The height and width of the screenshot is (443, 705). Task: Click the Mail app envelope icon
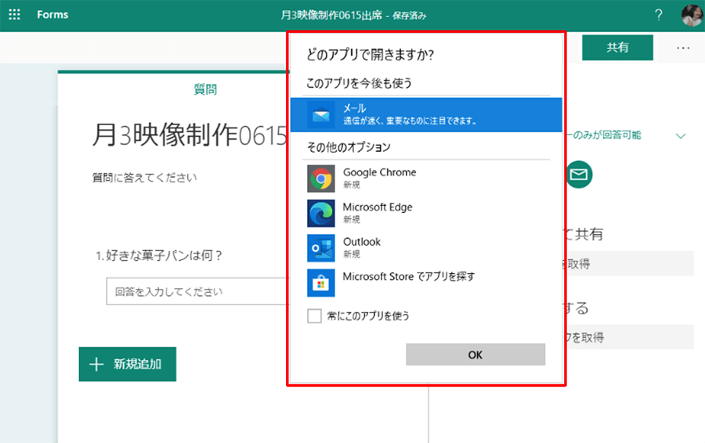pyautogui.click(x=321, y=115)
